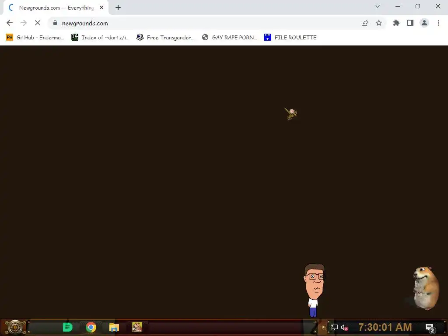448x336 pixels.
Task: Open the Chrome profile avatar
Action: tap(424, 23)
